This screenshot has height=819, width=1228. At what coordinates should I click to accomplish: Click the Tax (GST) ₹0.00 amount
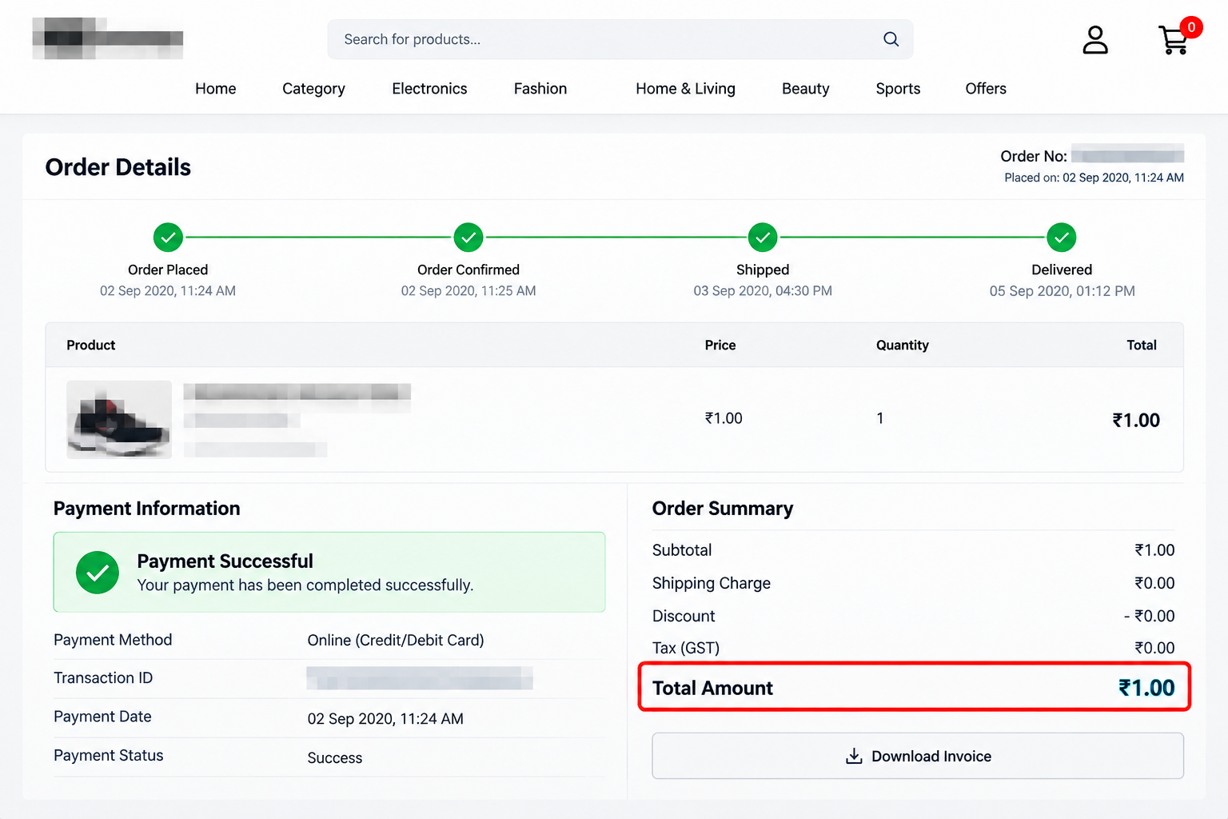pyautogui.click(x=1154, y=648)
